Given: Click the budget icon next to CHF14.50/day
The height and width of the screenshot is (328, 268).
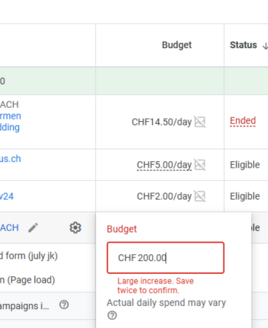Looking at the screenshot, I should click(x=200, y=122).
